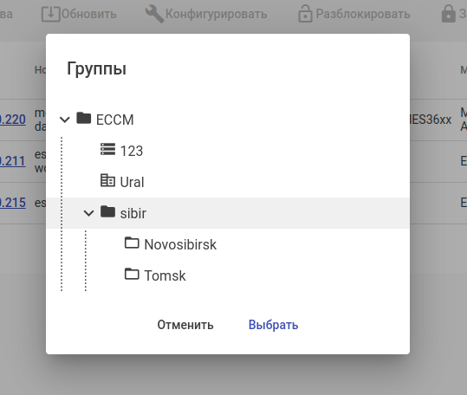Click the Обновить download icon in toolbar
The image size is (467, 395).
point(50,14)
